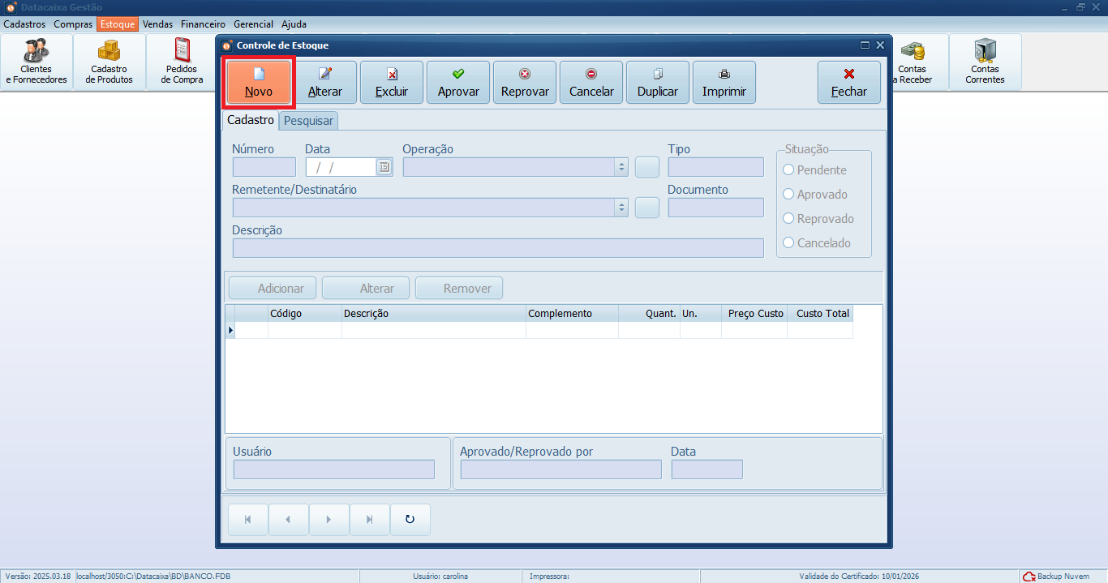The image size is (1108, 583).
Task: Click the Excluir record button
Action: coord(392,82)
